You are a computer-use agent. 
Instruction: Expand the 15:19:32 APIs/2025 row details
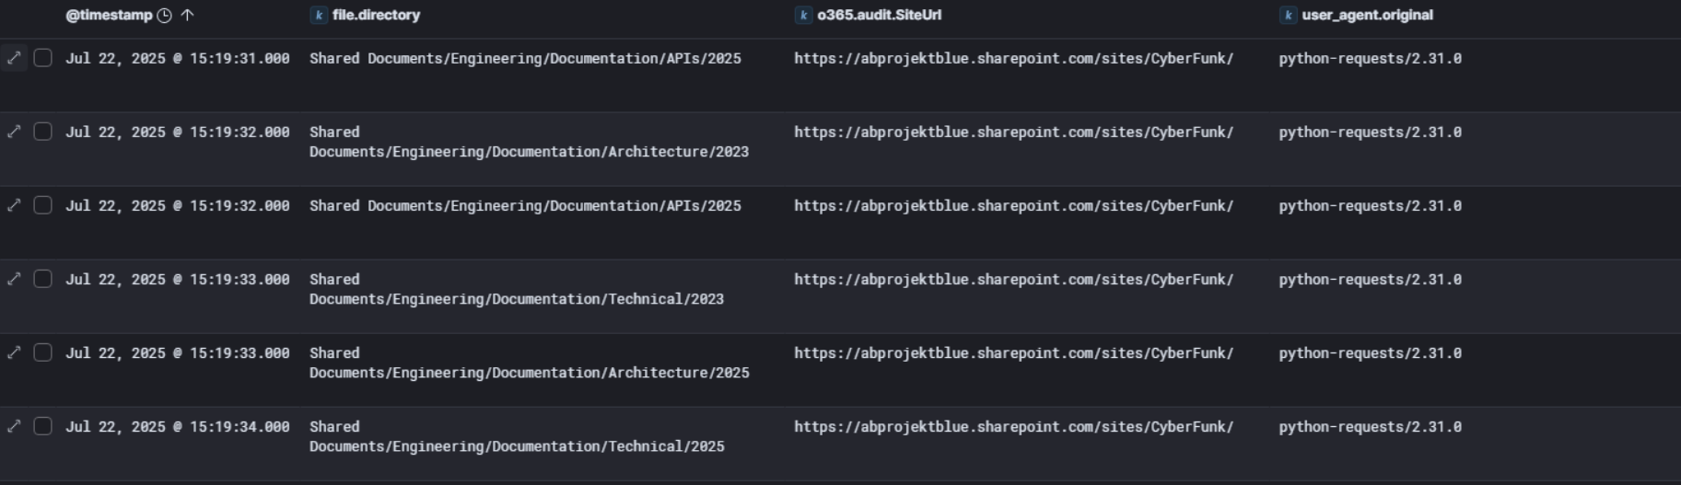(14, 205)
